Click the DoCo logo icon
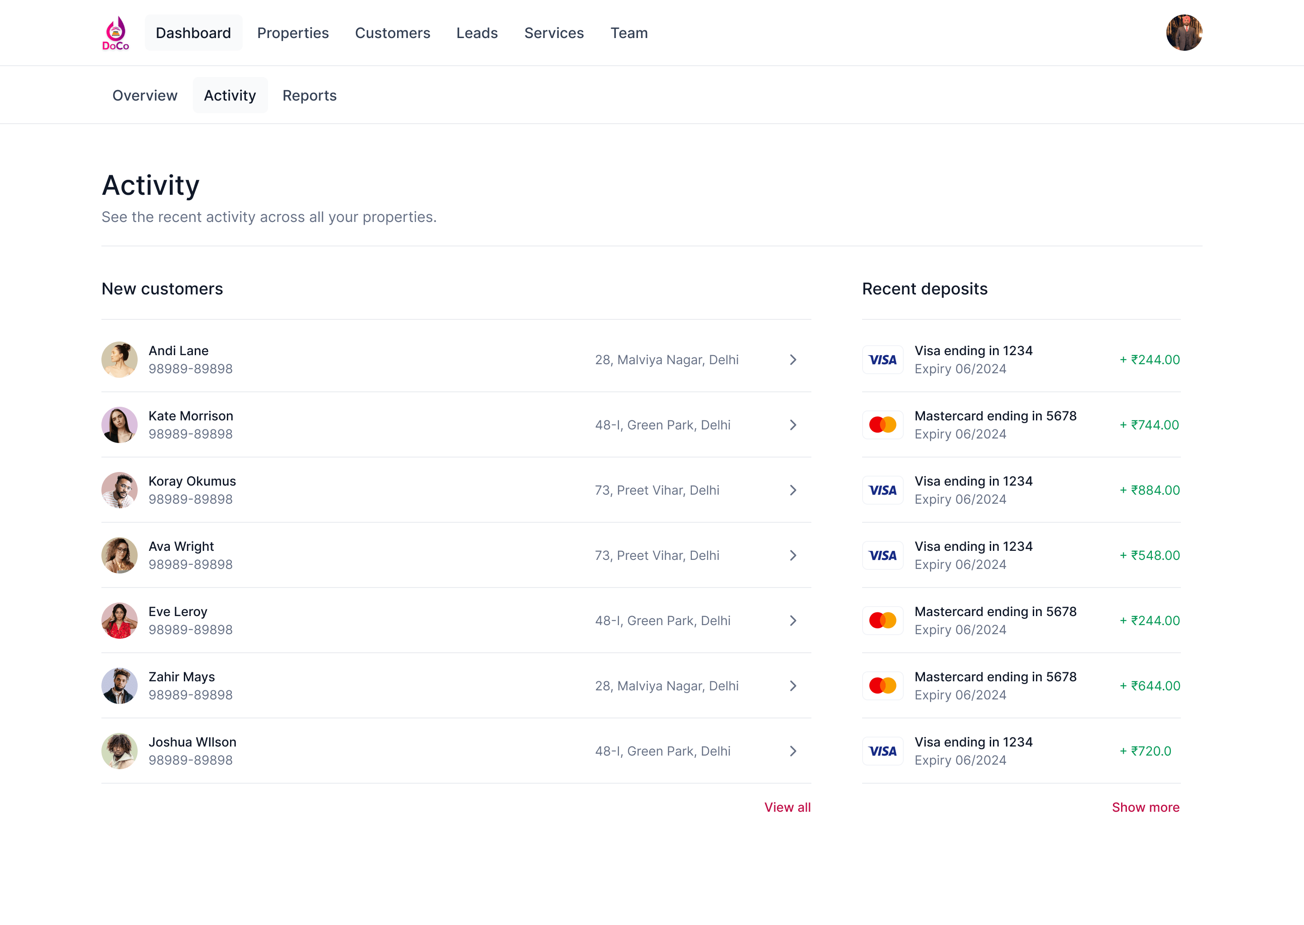Screen dimensions: 1304x925 [x=115, y=33]
